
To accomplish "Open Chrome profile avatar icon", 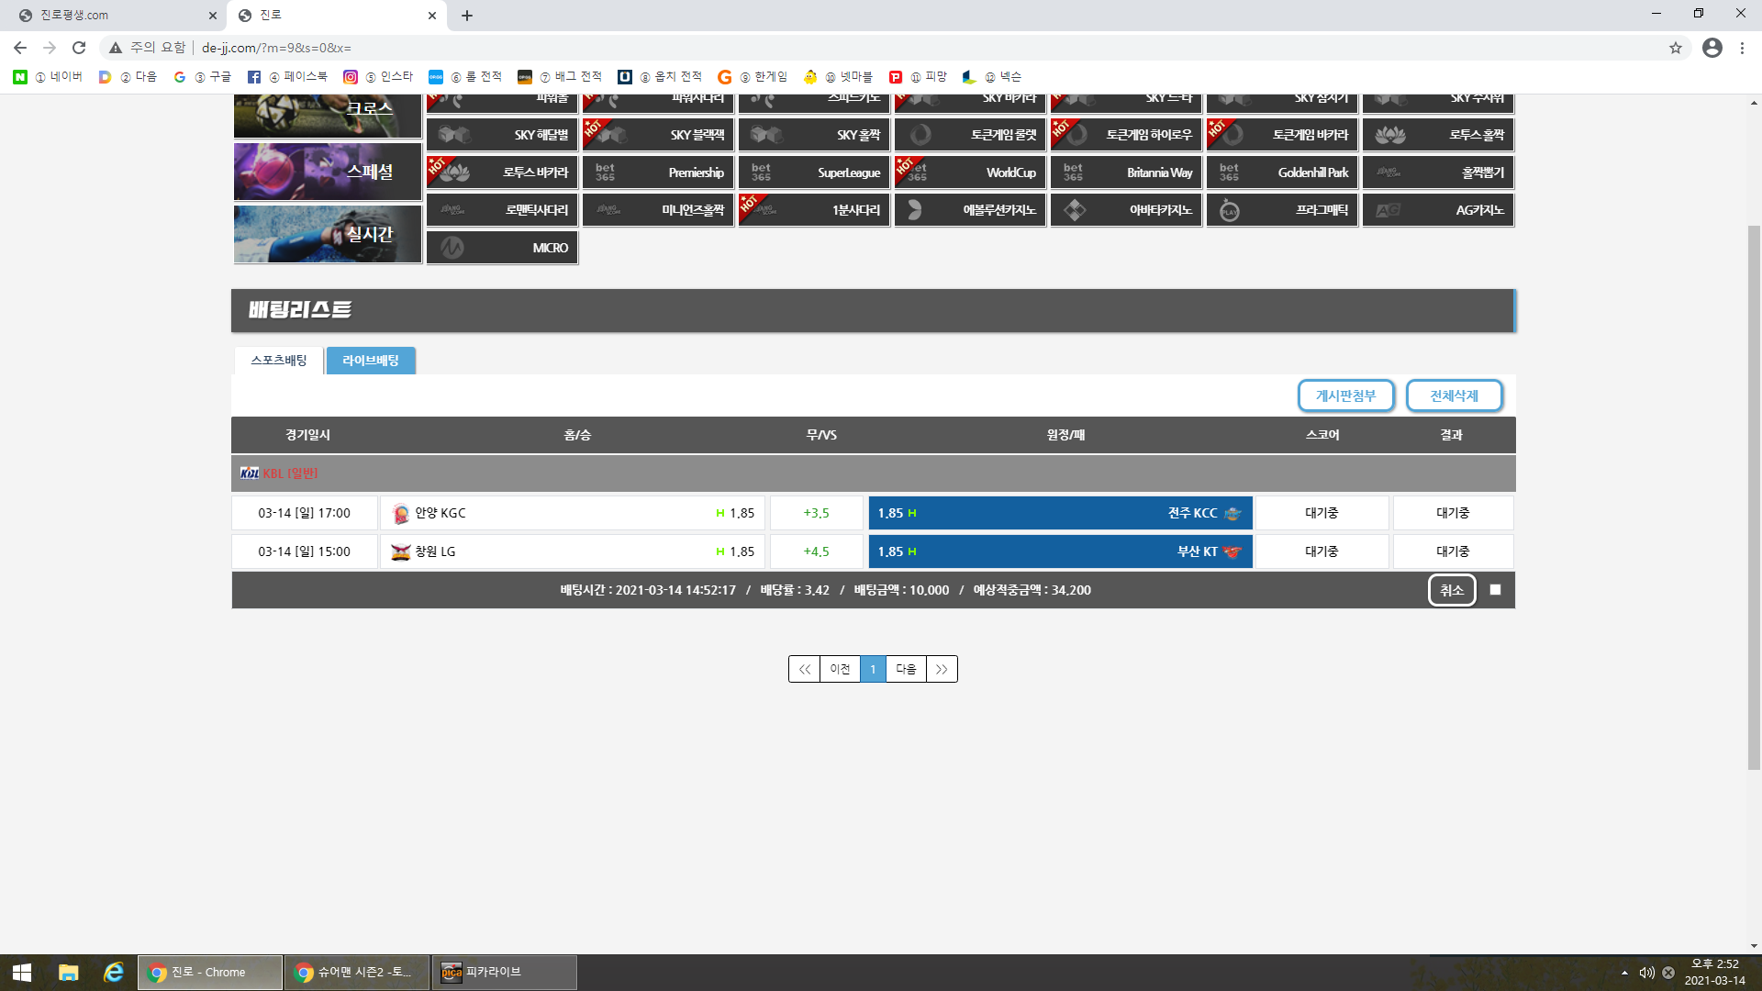I will click(1712, 48).
